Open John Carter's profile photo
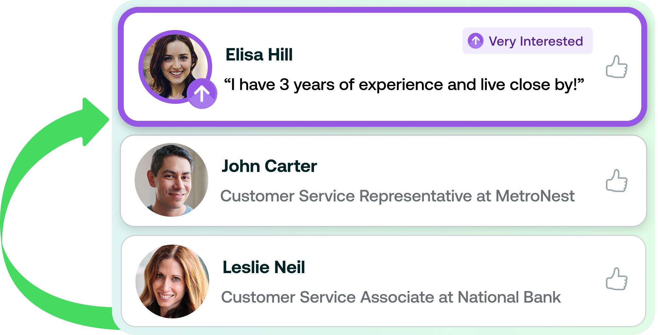The width and height of the screenshot is (658, 335). pos(172,180)
